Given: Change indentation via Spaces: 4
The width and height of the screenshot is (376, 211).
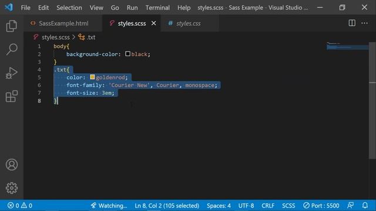Looking at the screenshot, I should coord(219,206).
